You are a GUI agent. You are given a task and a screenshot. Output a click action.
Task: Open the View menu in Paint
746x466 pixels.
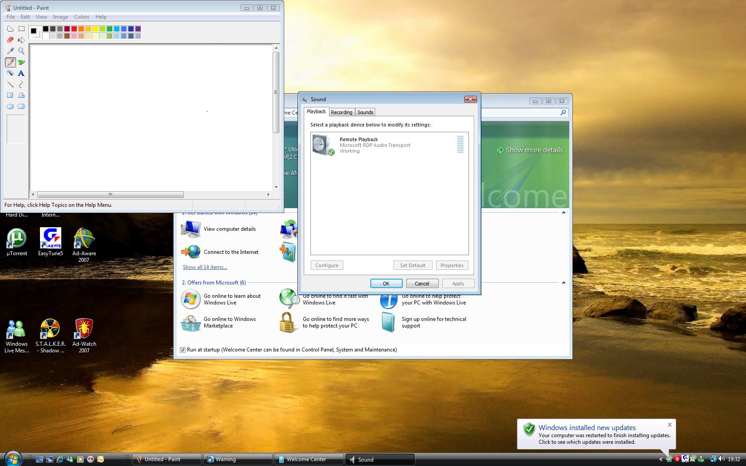click(x=41, y=17)
